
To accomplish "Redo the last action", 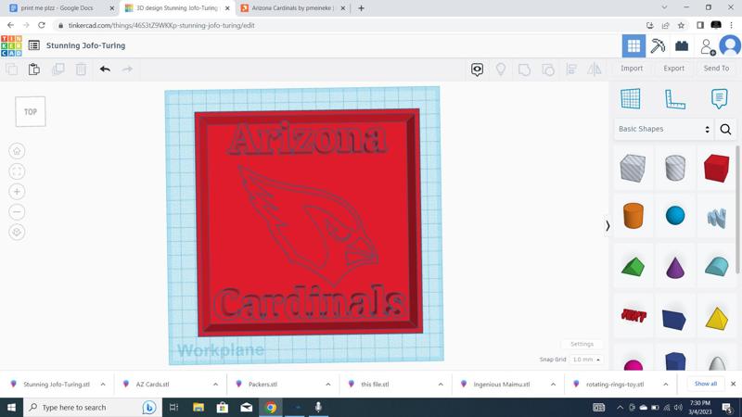I will (x=127, y=69).
